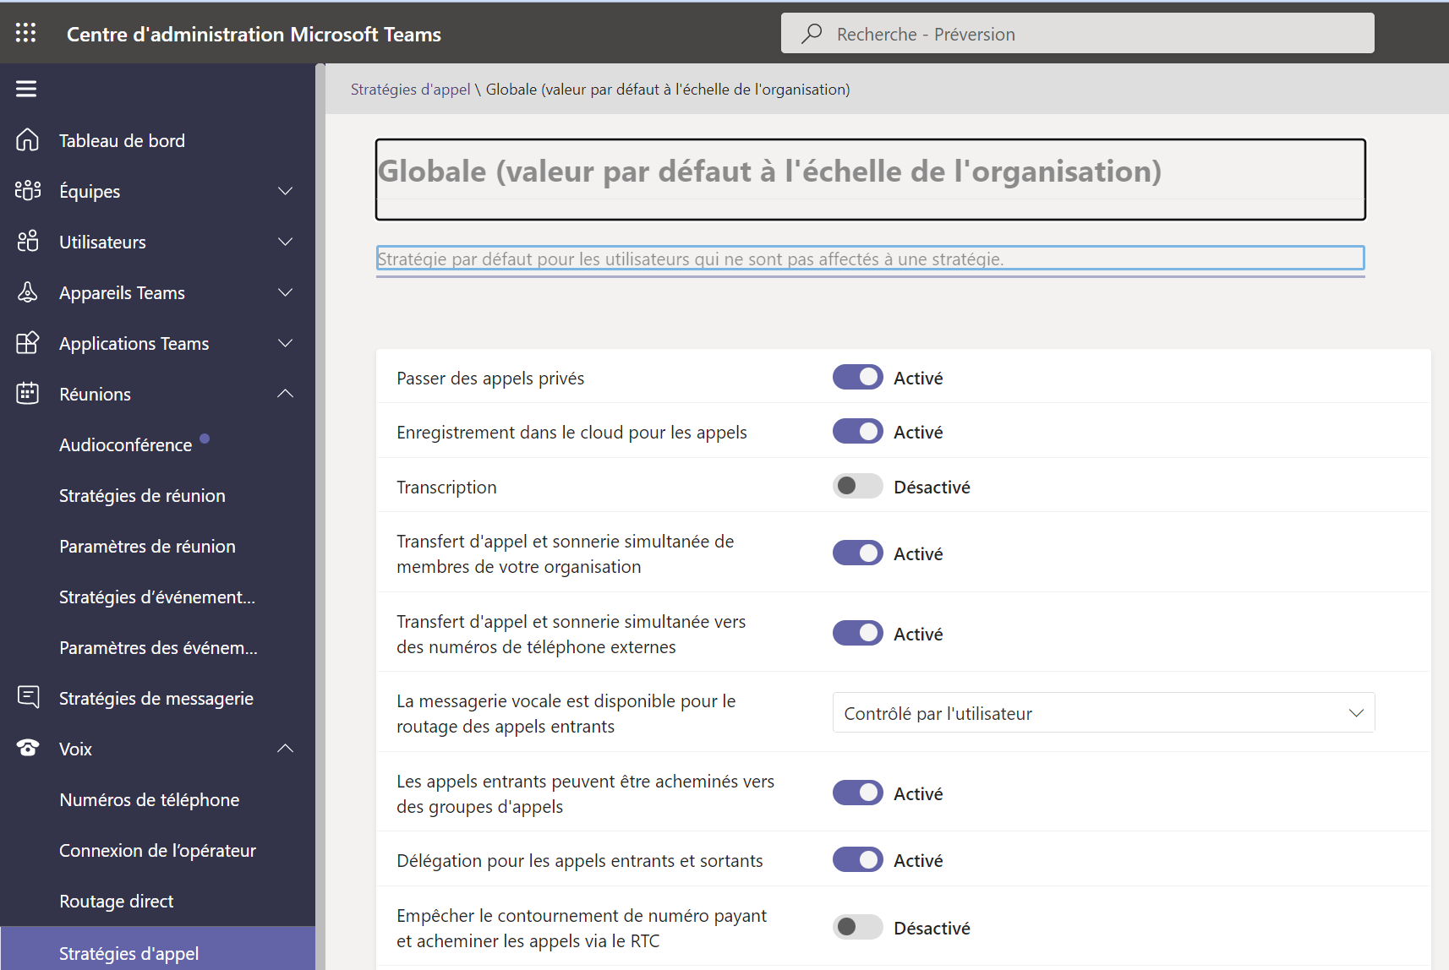Viewport: 1449px width, 970px height.
Task: Select Routage direct in sidebar
Action: point(117,902)
